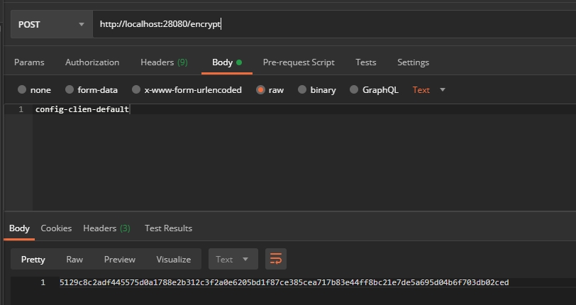This screenshot has width=576, height=305.
Task: Select the form-data radio button
Action: [70, 89]
